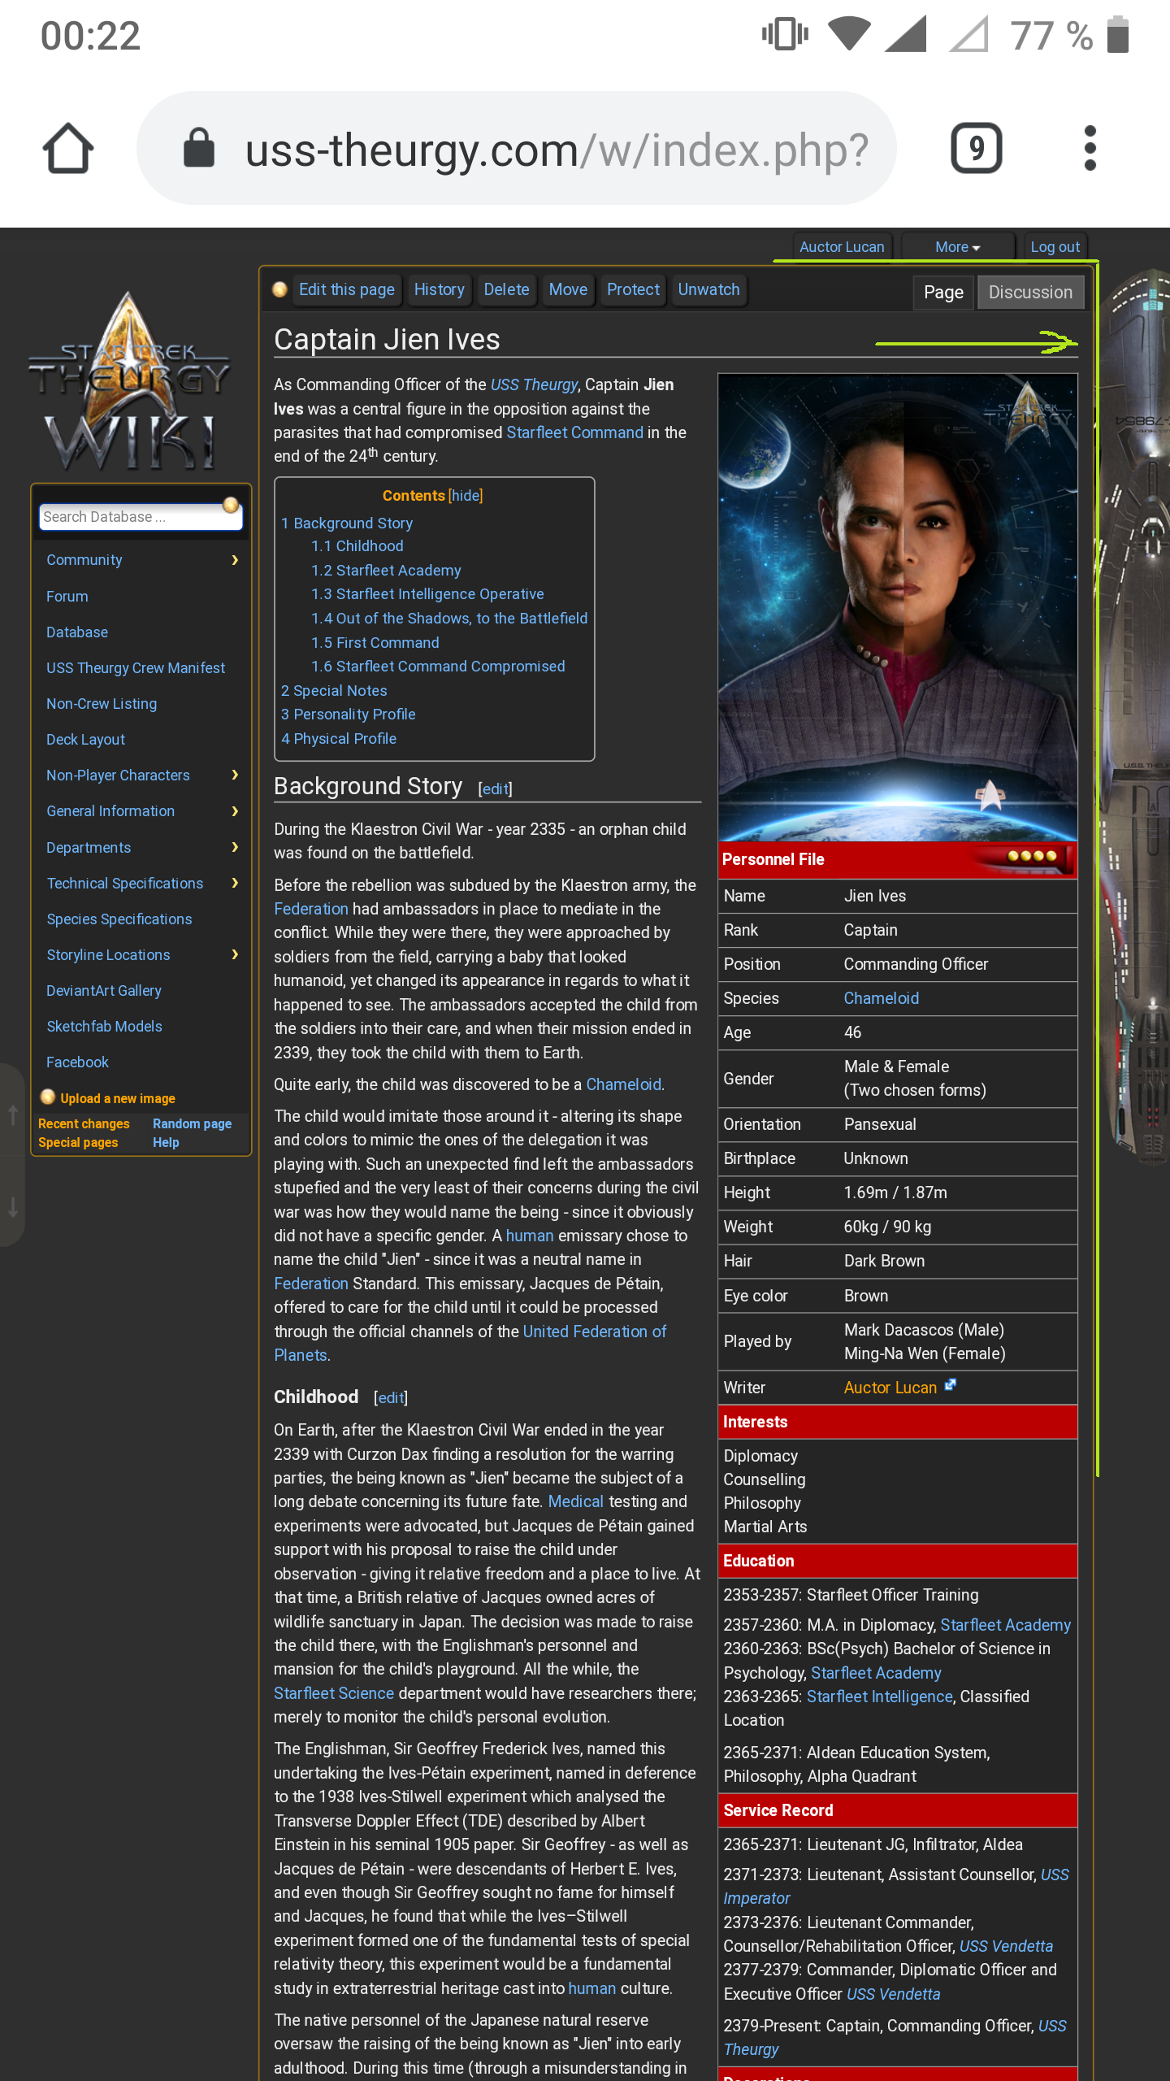Open a Random page
Image resolution: width=1170 pixels, height=2081 pixels.
point(193,1123)
